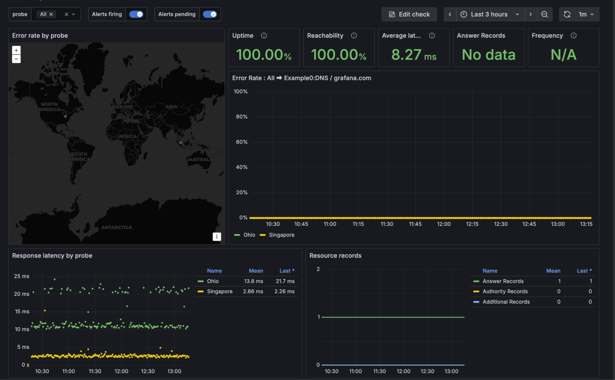The width and height of the screenshot is (615, 380).
Task: Open the Last 3 hours time picker
Action: point(489,14)
